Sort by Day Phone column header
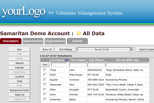This screenshot has width=154, height=103. click(96, 60)
